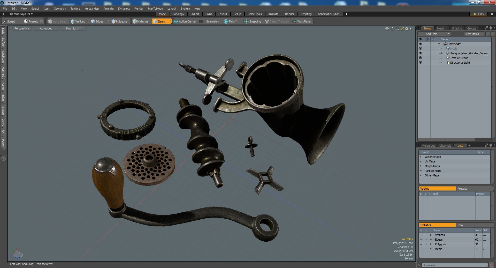This screenshot has width=496, height=268.
Task: Click the viewport zoom magnifier icon
Action: pos(397,29)
